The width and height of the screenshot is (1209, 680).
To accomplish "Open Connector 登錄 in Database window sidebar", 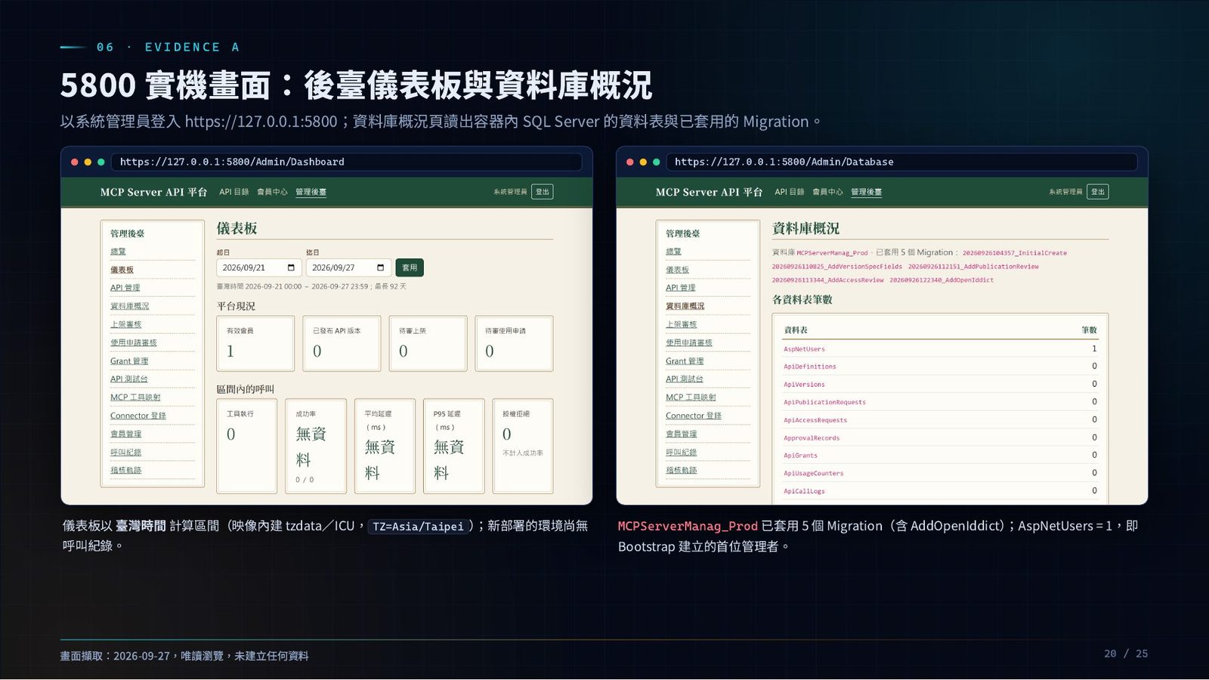I will (x=693, y=416).
